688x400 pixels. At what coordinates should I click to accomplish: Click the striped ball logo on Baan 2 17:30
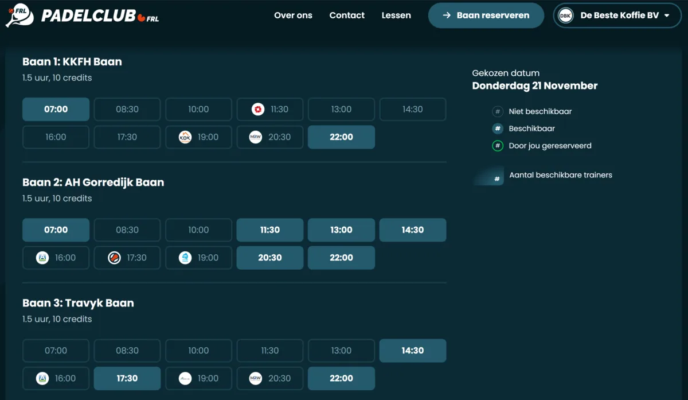(x=114, y=258)
